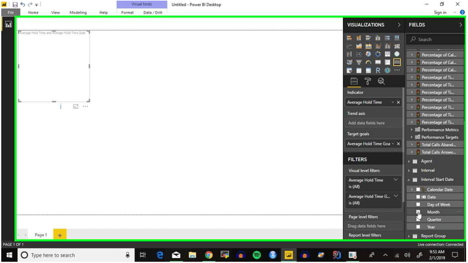Click the Sign in link

point(440,12)
